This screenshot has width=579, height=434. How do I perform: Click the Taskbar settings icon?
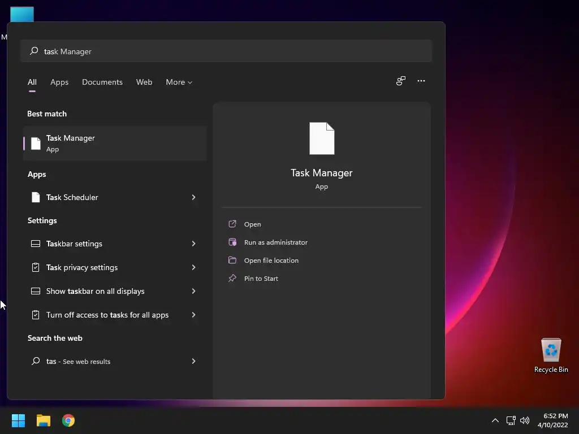coord(36,244)
